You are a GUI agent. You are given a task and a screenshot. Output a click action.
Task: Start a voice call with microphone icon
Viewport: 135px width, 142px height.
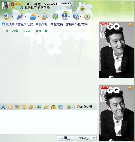pyautogui.click(x=20, y=17)
